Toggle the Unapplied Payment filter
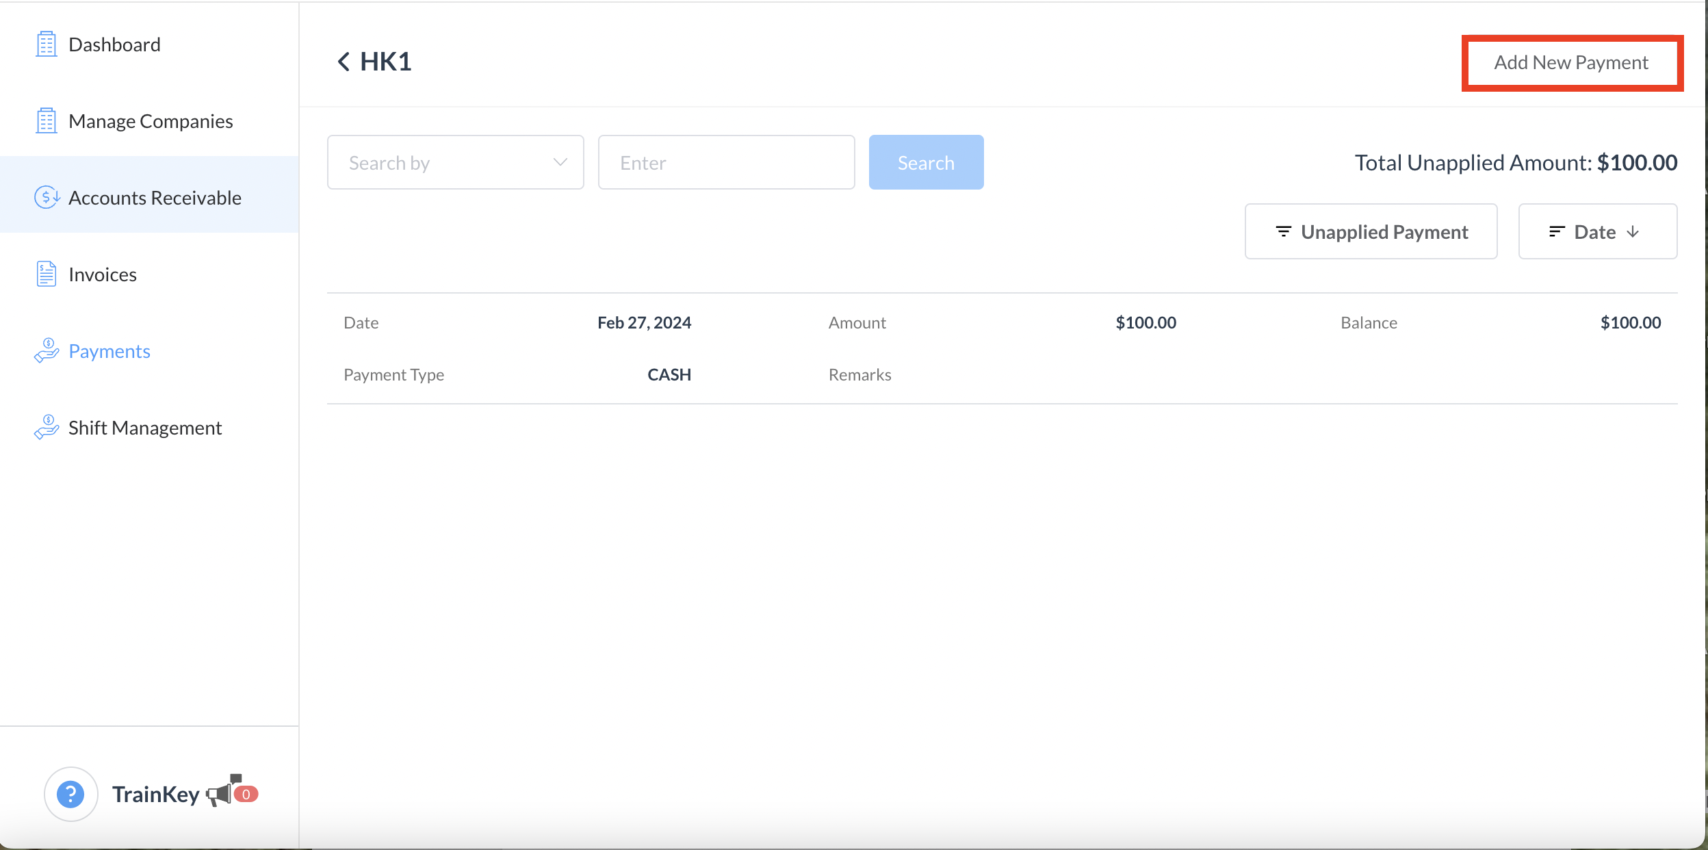The image size is (1708, 850). [x=1371, y=232]
